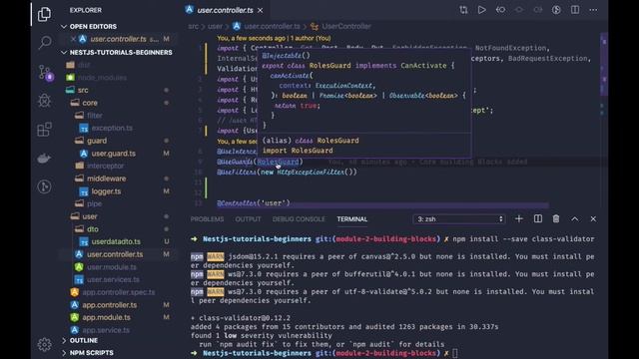This screenshot has height=359, width=639.
Task: Expand the Outline section
Action: 83,340
